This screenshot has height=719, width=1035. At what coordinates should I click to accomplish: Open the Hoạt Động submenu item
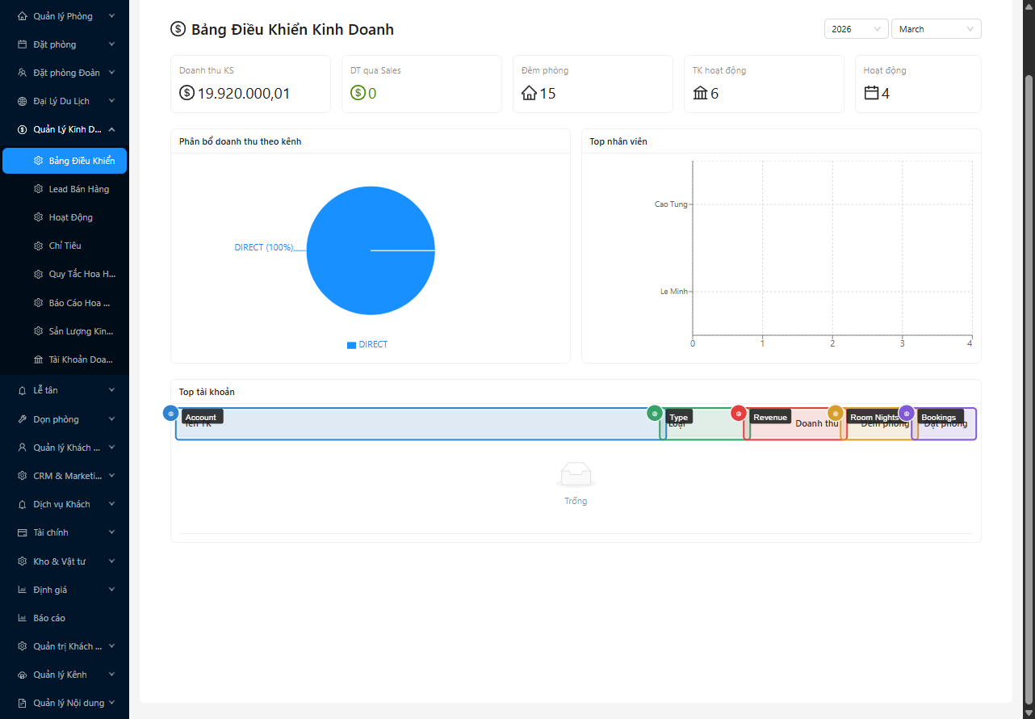point(70,217)
